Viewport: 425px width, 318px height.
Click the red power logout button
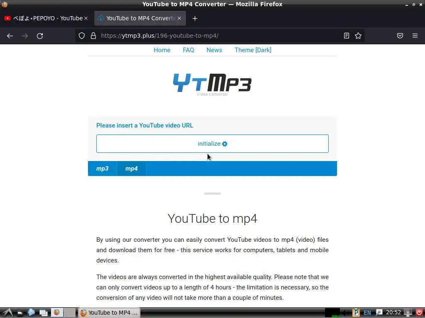pos(419,313)
